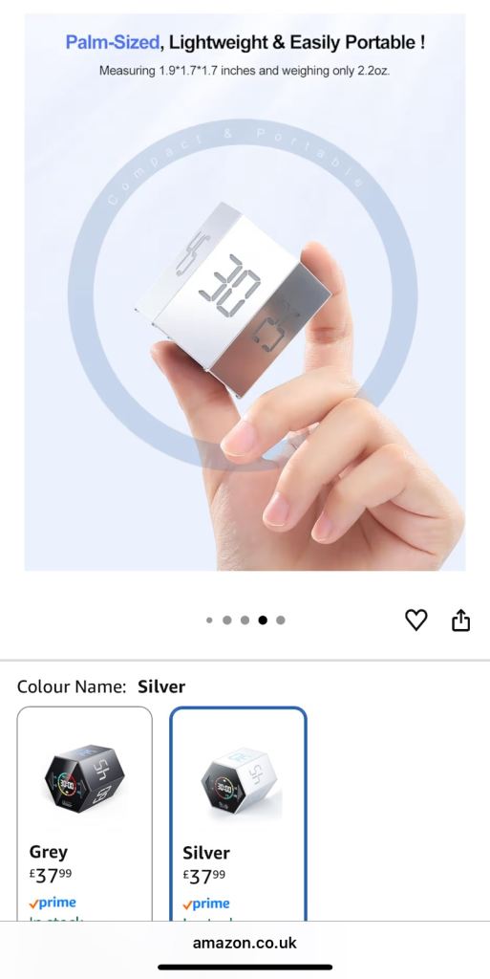Tap the Grey £37.99 price
The height and width of the screenshot is (979, 490).
tap(51, 876)
